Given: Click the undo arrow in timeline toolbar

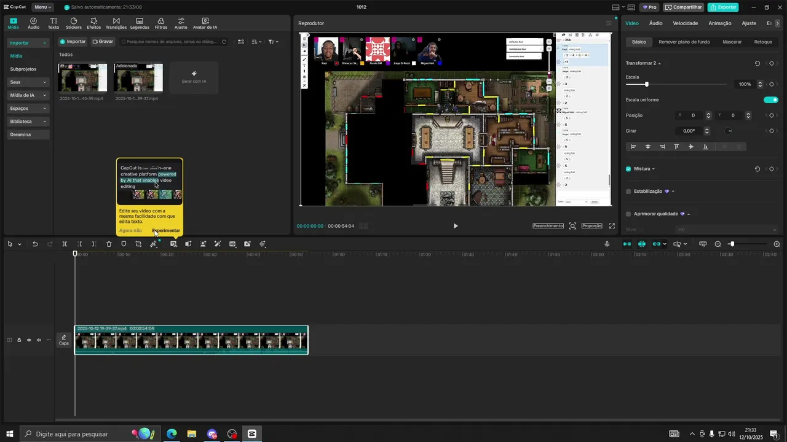Looking at the screenshot, I should (35, 244).
